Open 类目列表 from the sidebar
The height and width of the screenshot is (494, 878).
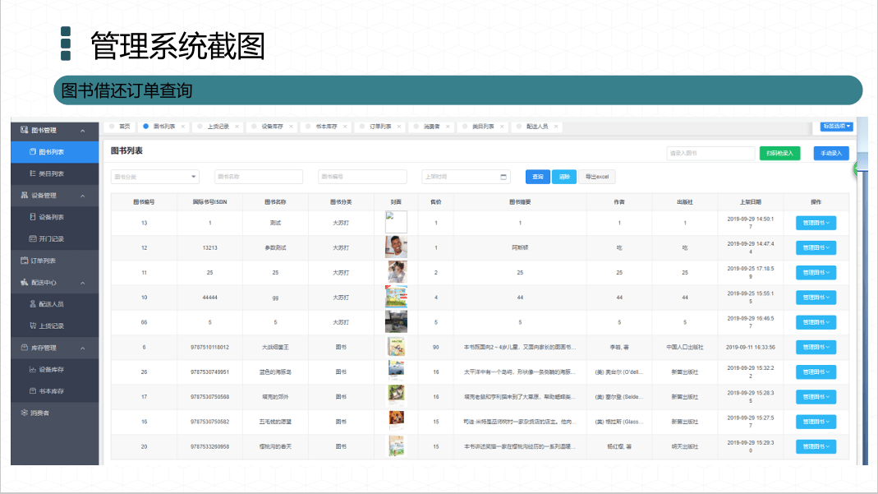click(48, 173)
